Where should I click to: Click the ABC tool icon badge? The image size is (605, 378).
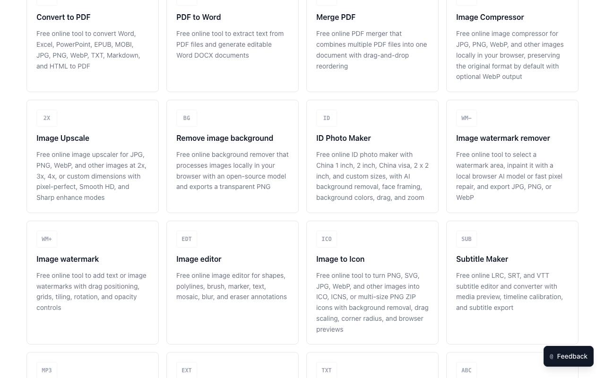point(467,370)
